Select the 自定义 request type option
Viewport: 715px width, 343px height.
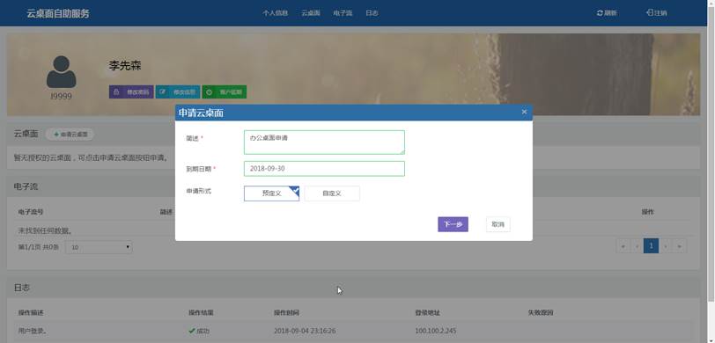tap(332, 193)
